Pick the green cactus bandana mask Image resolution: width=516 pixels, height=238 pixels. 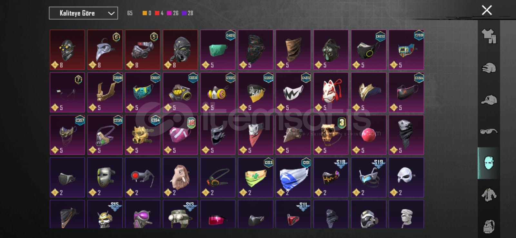255,177
